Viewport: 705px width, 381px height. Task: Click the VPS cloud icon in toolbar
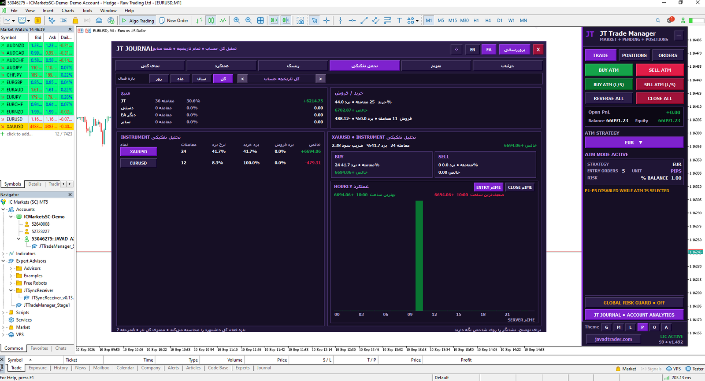99,20
